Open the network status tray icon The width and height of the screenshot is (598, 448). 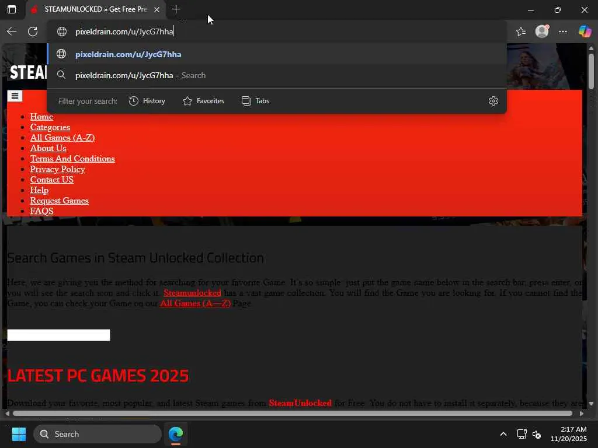point(521,434)
